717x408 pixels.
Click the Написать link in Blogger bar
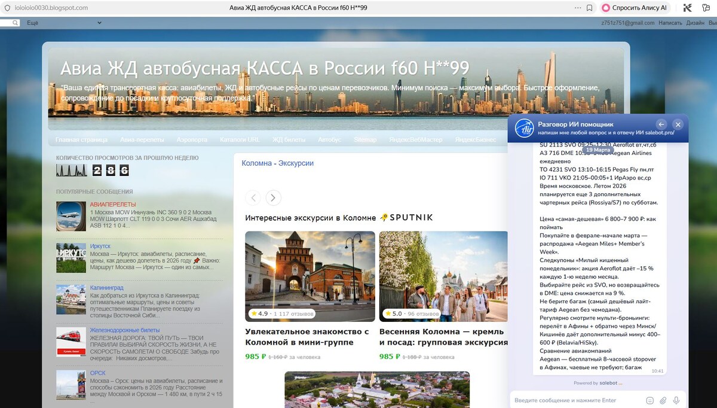tap(670, 23)
